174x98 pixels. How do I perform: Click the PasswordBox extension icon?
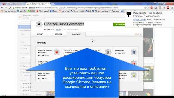click(x=133, y=75)
